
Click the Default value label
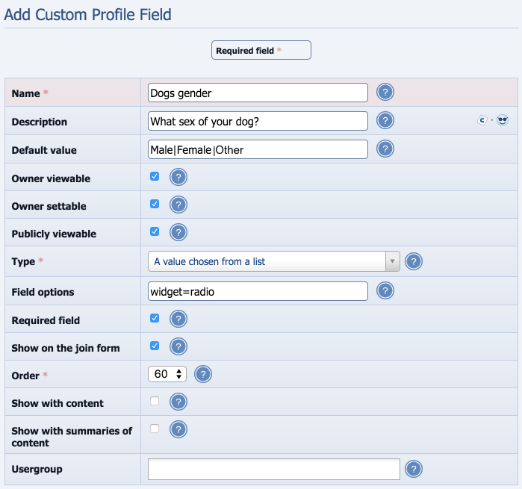(44, 150)
